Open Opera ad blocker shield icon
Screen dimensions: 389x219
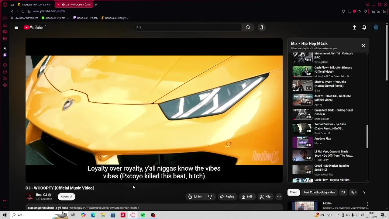coord(354,11)
